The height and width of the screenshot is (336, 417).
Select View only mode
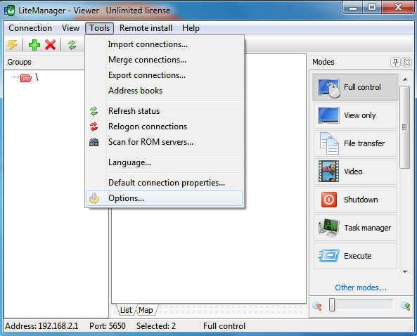[355, 115]
